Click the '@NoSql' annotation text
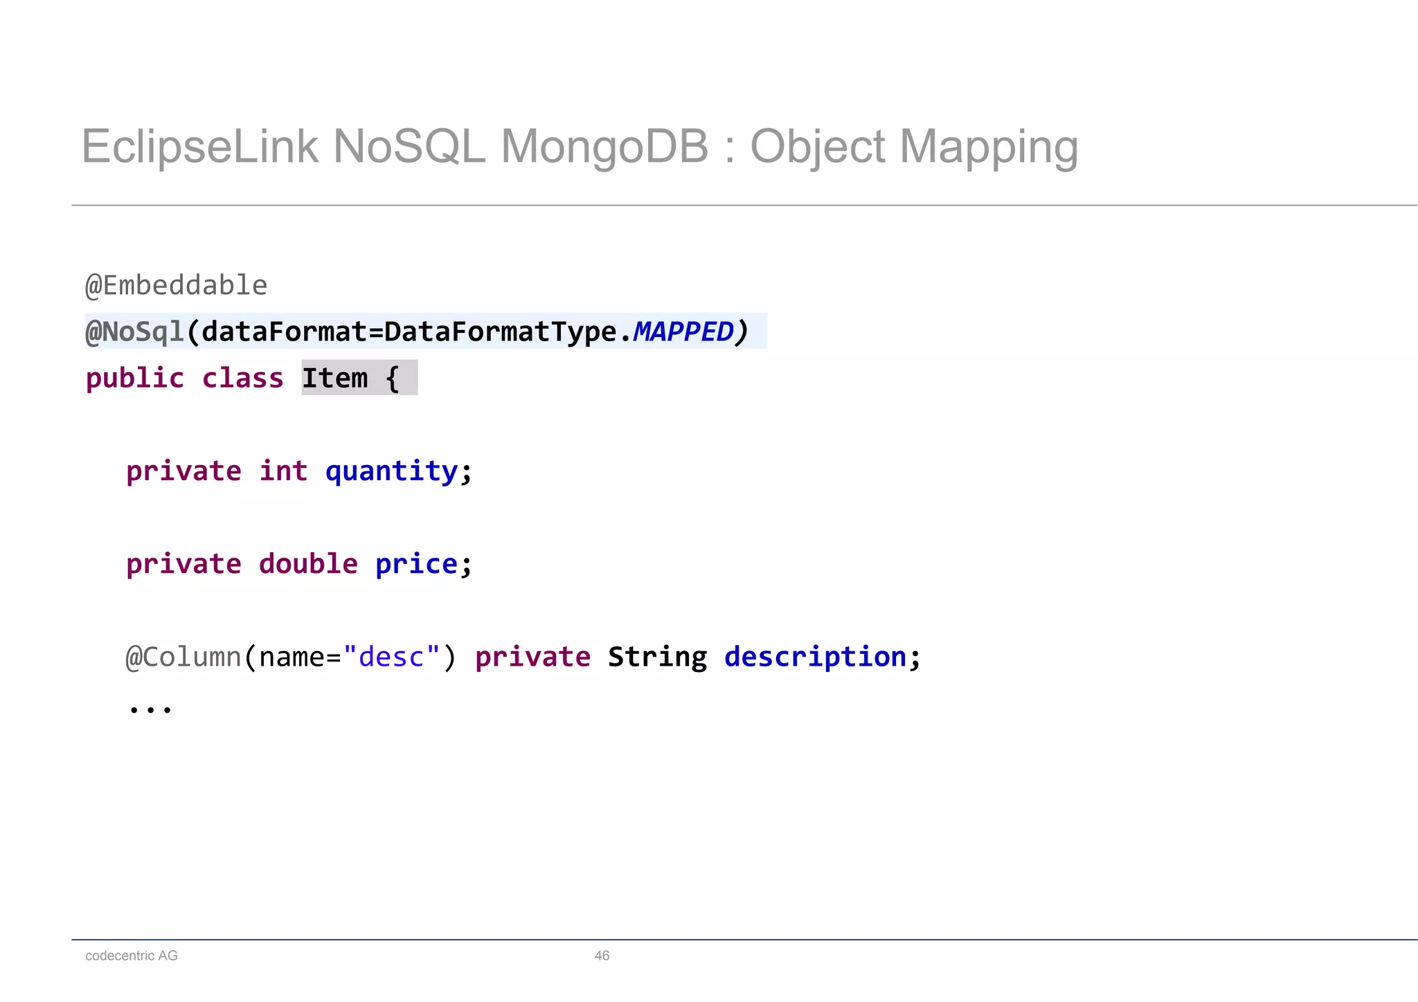Viewport: 1418px width, 1002px height. [135, 331]
